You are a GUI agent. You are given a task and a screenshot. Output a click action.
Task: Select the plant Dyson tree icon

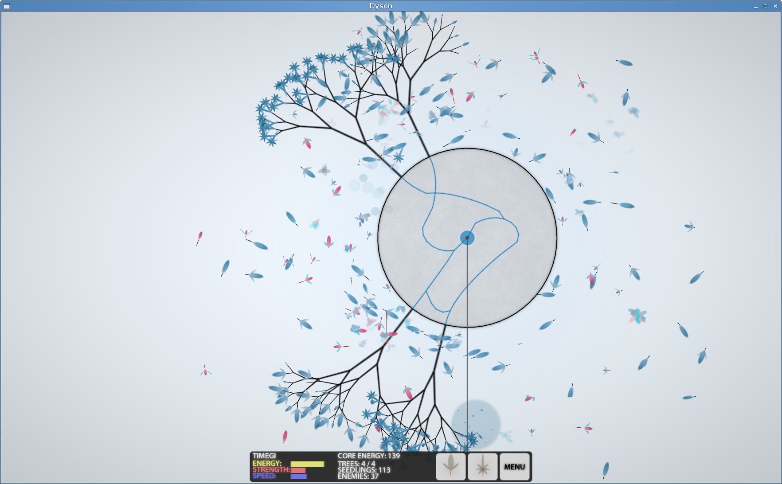coord(450,467)
